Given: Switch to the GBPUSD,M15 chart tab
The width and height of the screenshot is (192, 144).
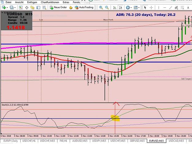Looking at the screenshot, I should [137, 141].
